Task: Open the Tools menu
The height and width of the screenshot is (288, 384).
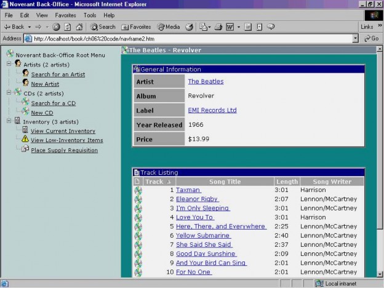Action: pyautogui.click(x=90, y=15)
